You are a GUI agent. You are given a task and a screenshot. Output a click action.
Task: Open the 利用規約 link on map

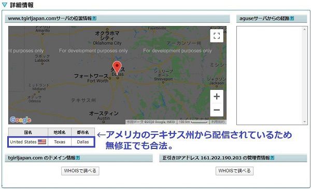(x=218, y=122)
